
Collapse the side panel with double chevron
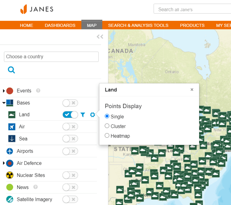tap(100, 37)
